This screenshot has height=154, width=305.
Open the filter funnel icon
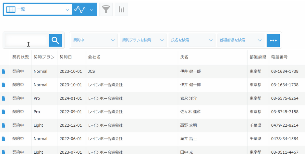coord(106,9)
